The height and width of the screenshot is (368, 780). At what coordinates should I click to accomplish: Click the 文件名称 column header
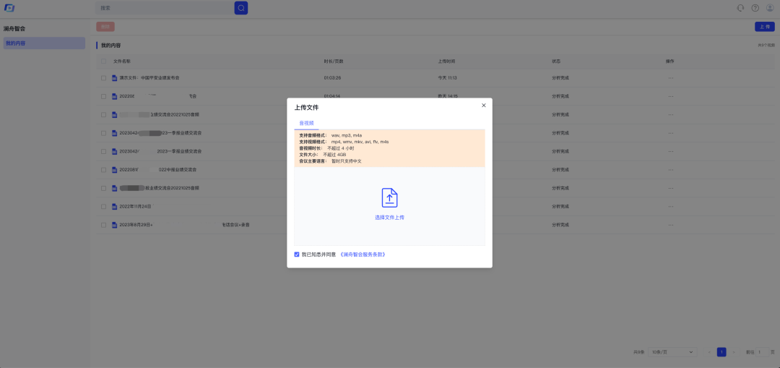(x=122, y=61)
